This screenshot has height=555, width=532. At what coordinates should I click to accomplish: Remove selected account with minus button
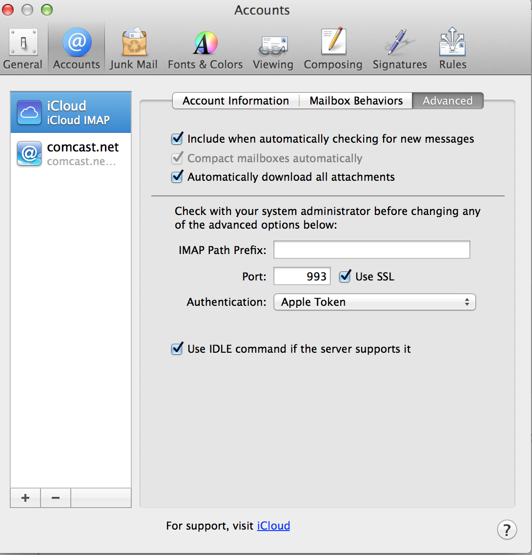[56, 498]
